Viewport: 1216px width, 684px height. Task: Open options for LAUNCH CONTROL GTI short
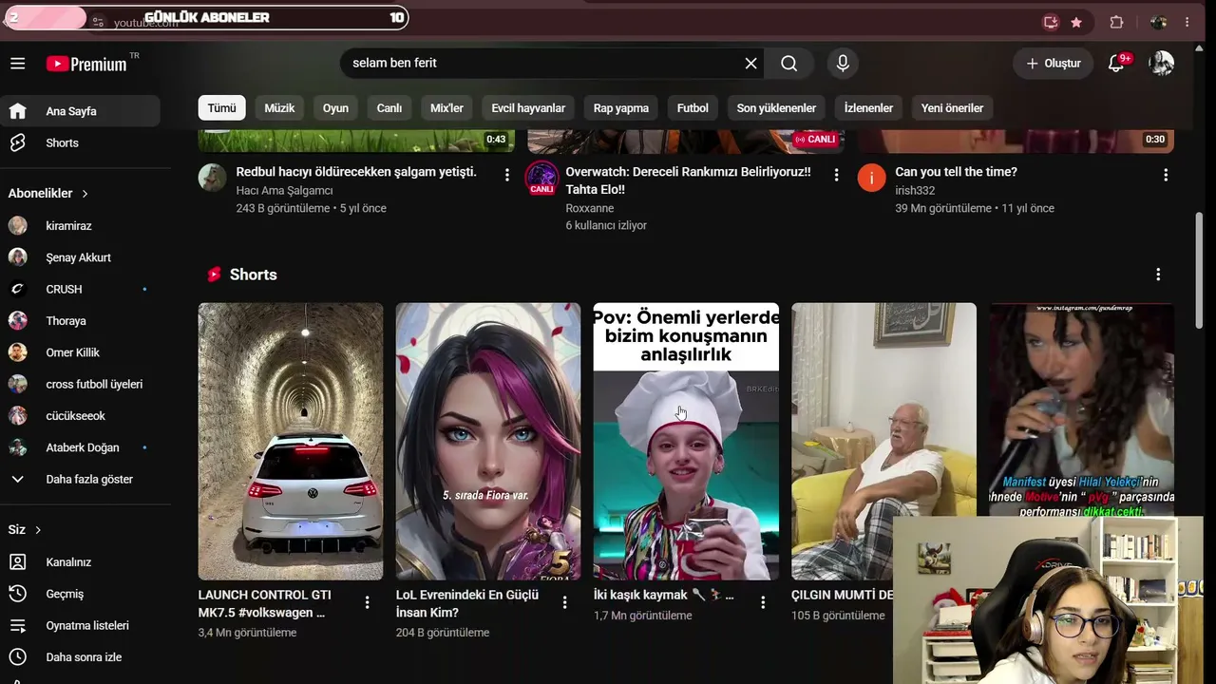(x=367, y=602)
